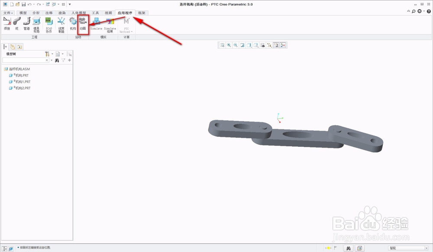This screenshot has width=433, height=252.
Task: Open the windows switcher icon
Action: (x=54, y=4)
